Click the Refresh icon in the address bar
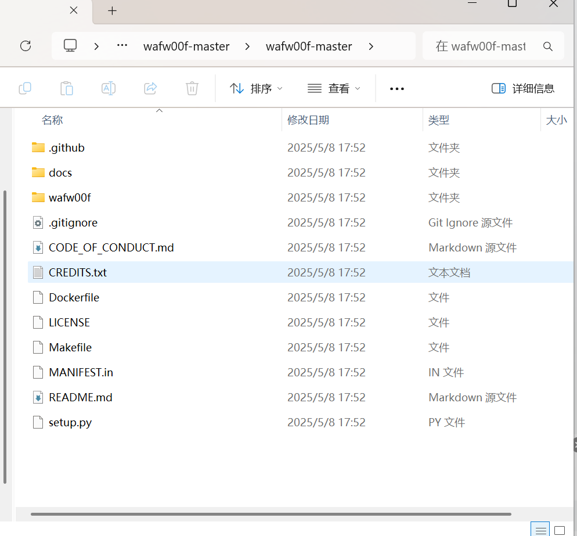Image resolution: width=577 pixels, height=536 pixels. click(25, 46)
